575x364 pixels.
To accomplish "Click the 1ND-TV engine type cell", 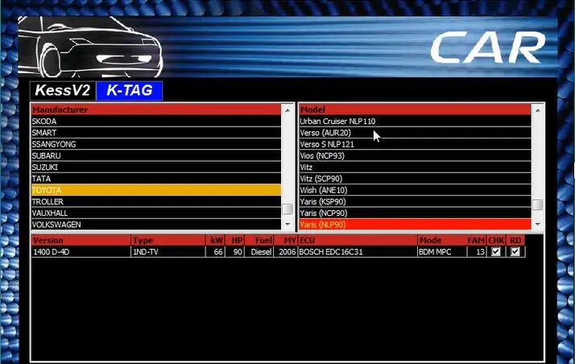I will (168, 252).
